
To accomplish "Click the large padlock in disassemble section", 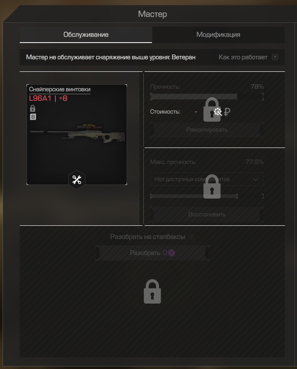I will (x=152, y=292).
